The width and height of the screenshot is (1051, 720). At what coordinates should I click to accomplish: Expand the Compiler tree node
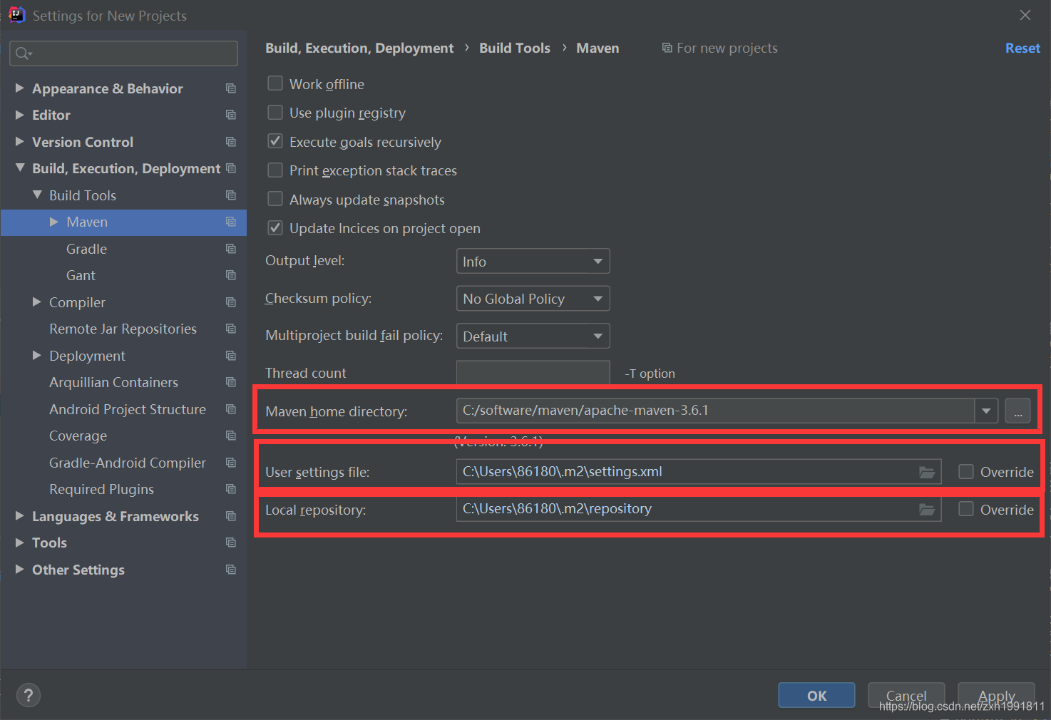(x=37, y=302)
